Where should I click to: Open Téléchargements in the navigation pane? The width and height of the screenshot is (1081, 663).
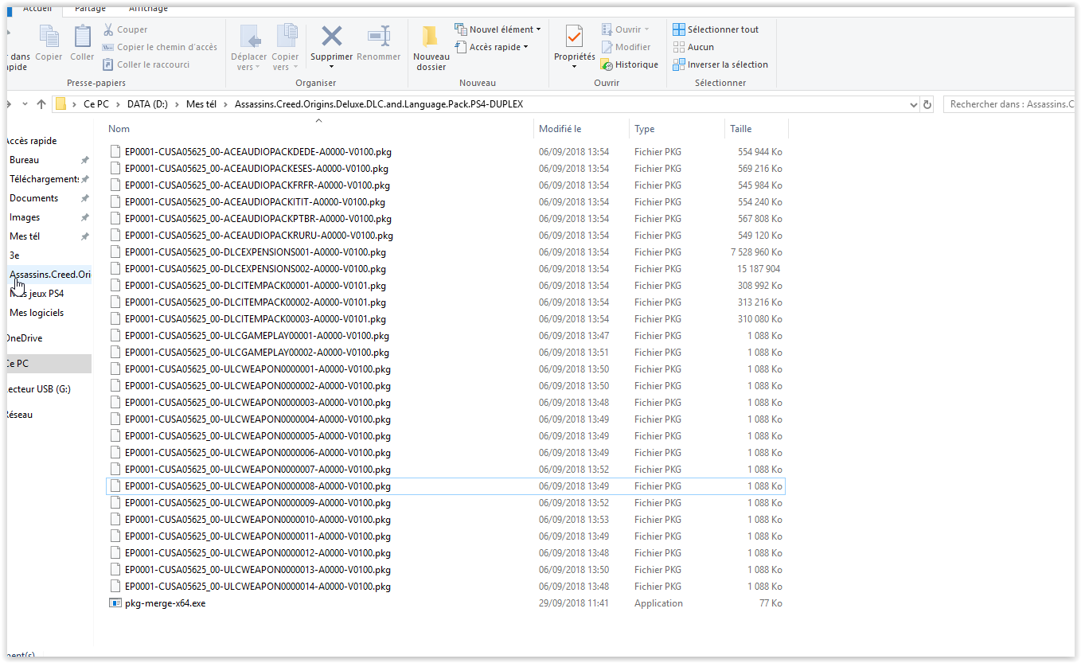point(44,179)
